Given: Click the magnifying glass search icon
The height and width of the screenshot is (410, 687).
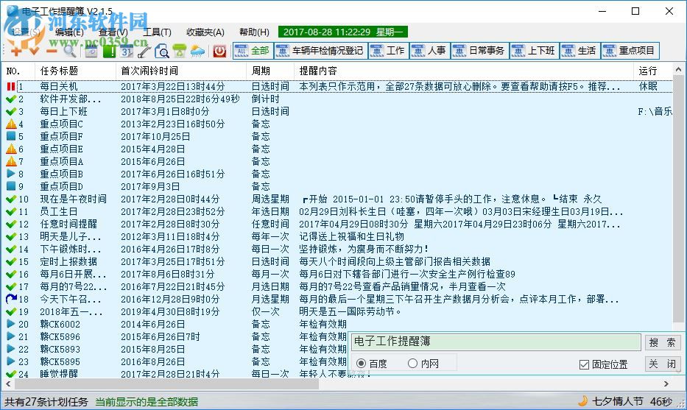Looking at the screenshot, I should coord(70,52).
